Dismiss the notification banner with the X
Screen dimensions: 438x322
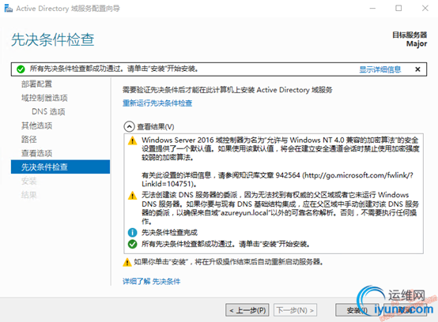click(x=417, y=69)
